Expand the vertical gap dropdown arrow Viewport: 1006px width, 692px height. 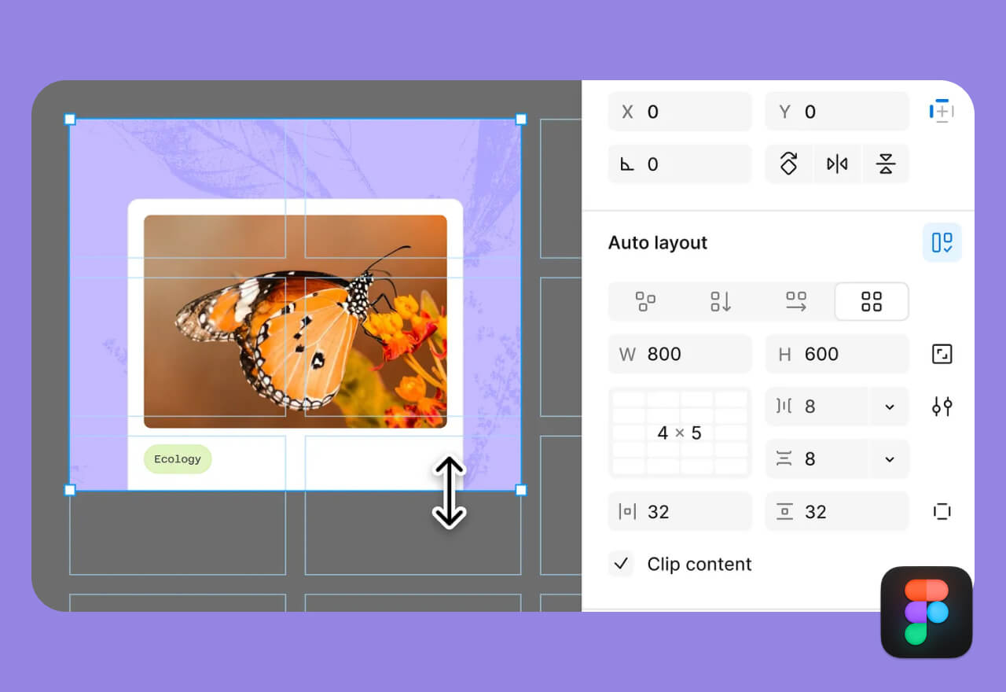click(x=890, y=459)
